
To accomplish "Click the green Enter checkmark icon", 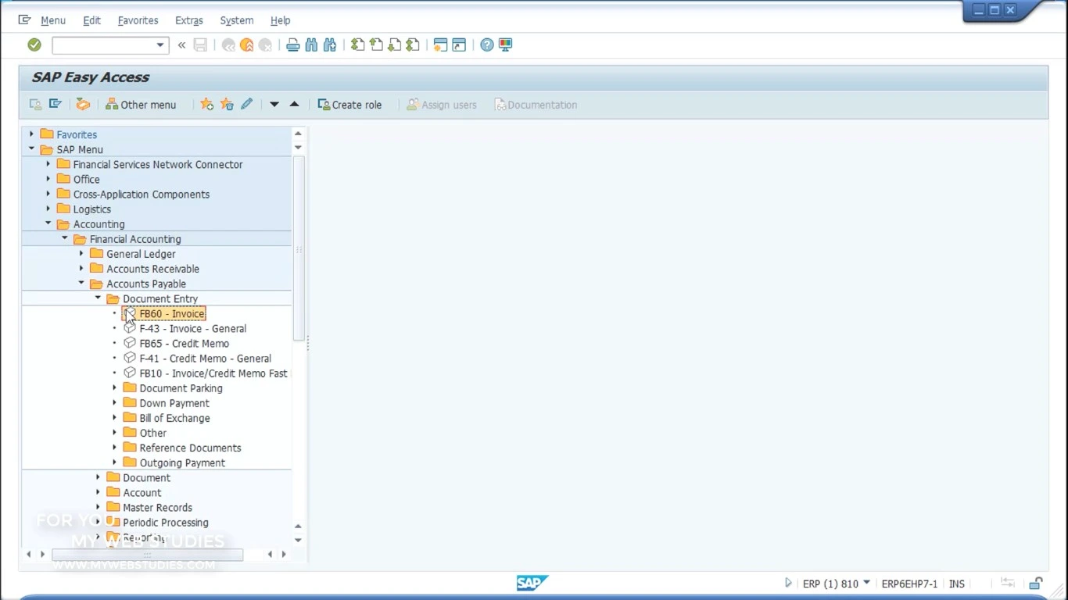I will coord(34,45).
